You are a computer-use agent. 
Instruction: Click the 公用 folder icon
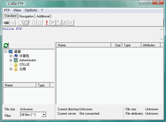16,69
